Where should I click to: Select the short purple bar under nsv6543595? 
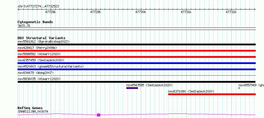pos(132,88)
